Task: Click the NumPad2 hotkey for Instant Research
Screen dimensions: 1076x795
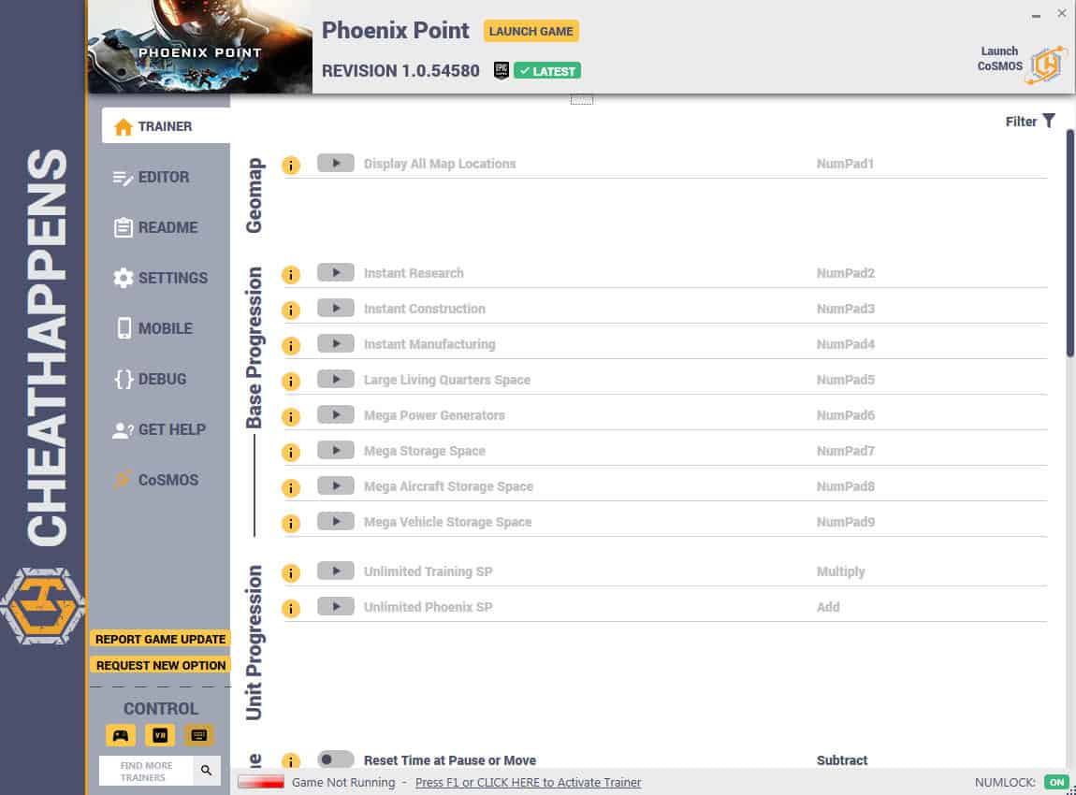Action: [x=846, y=273]
